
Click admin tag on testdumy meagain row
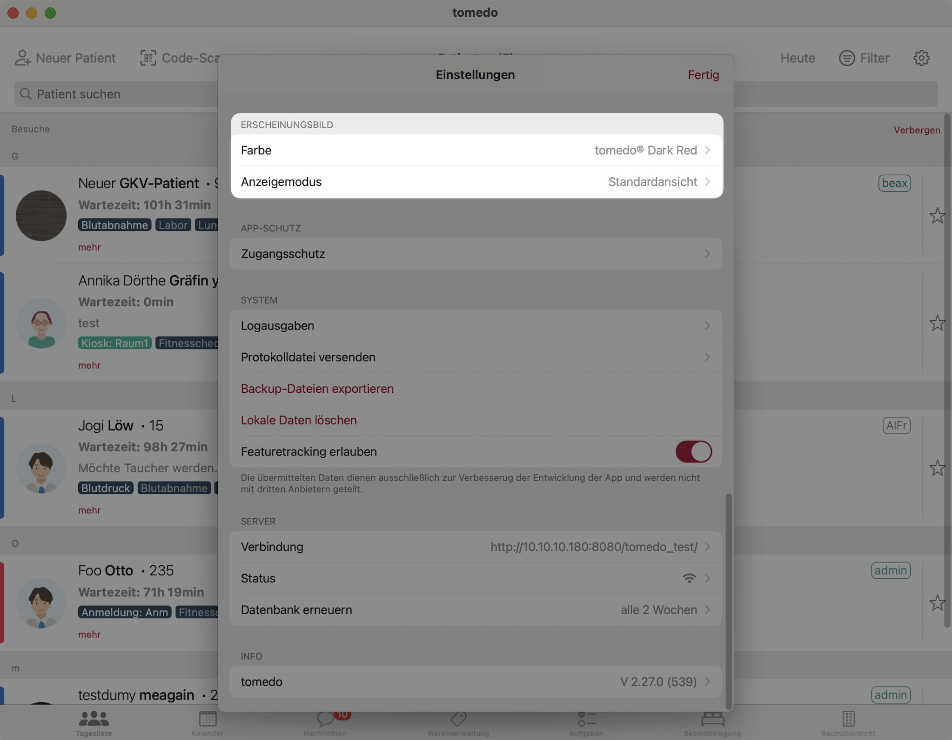pyautogui.click(x=891, y=695)
